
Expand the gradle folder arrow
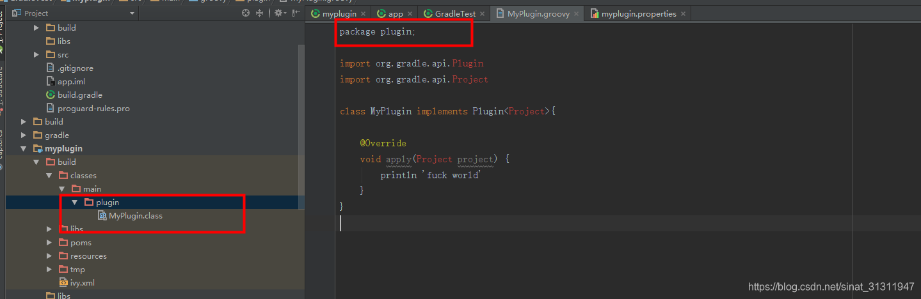coord(24,135)
